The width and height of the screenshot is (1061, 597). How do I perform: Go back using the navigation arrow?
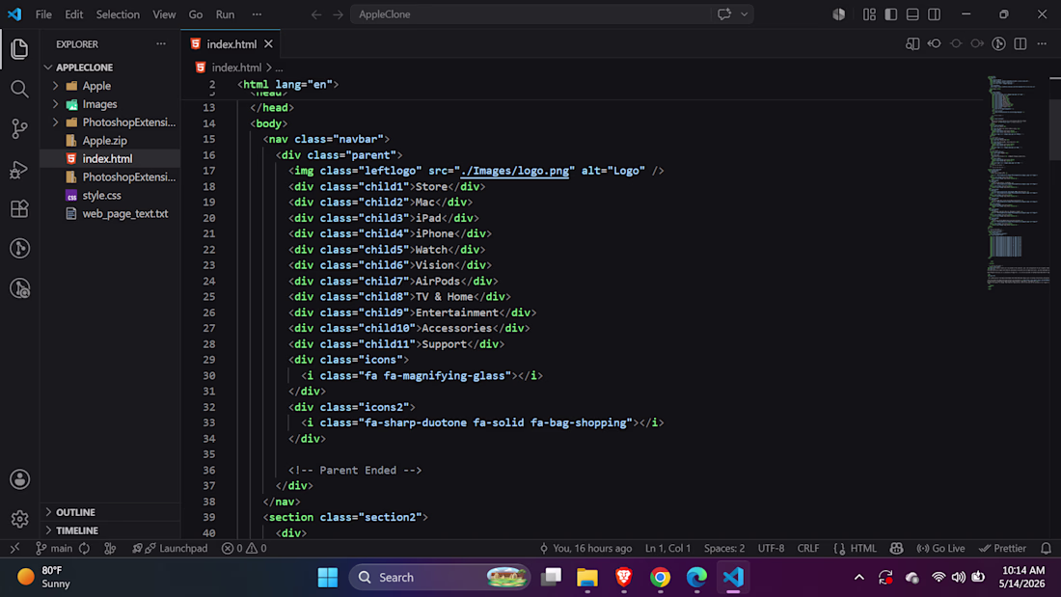(x=316, y=14)
